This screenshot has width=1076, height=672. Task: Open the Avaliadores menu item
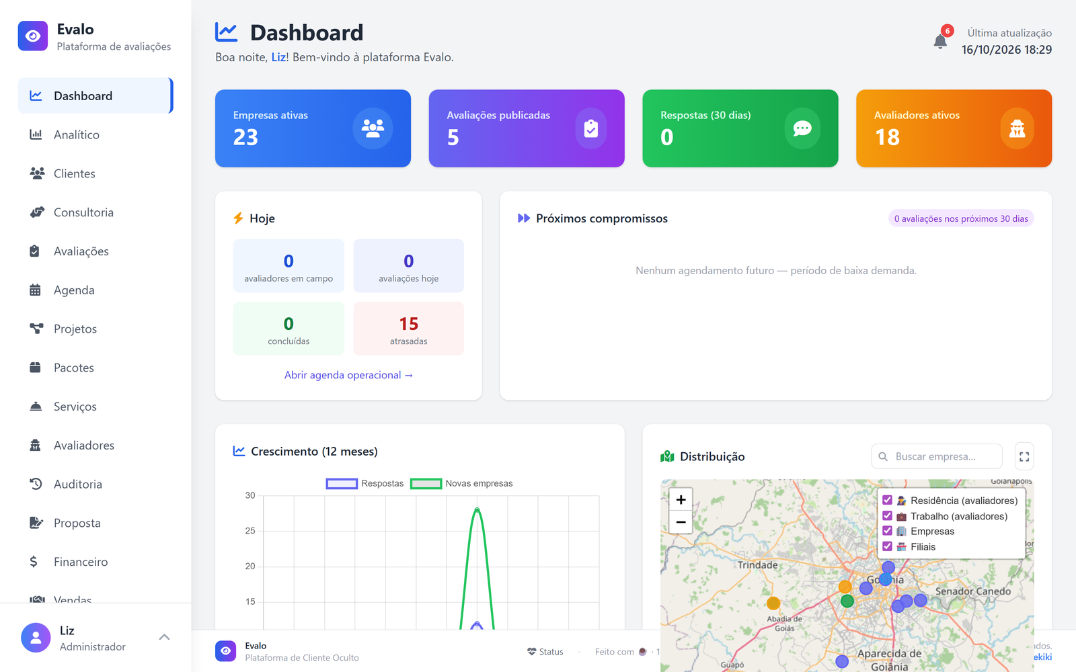point(95,446)
